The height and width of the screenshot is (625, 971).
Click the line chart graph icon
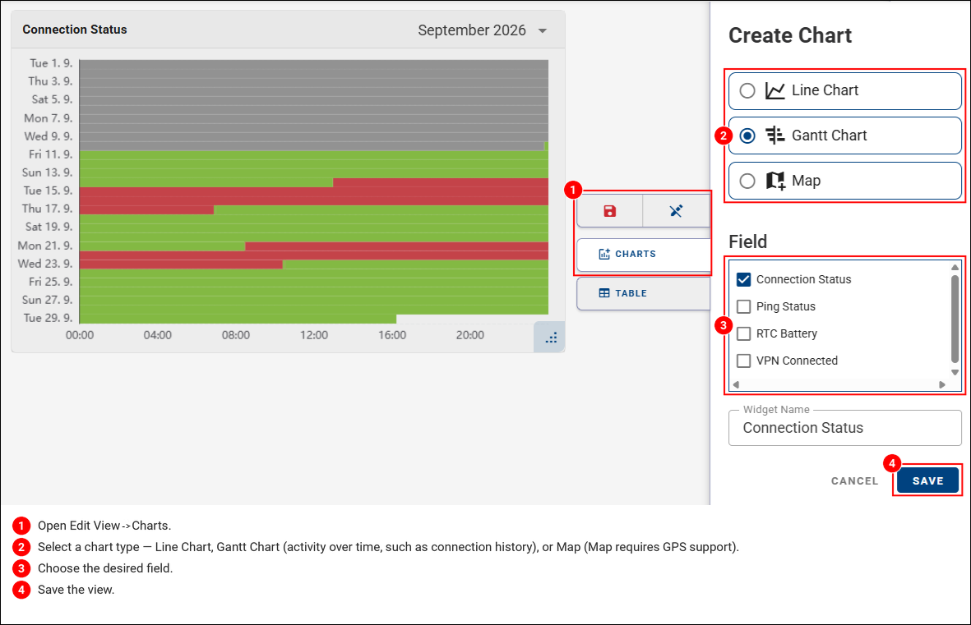point(774,91)
